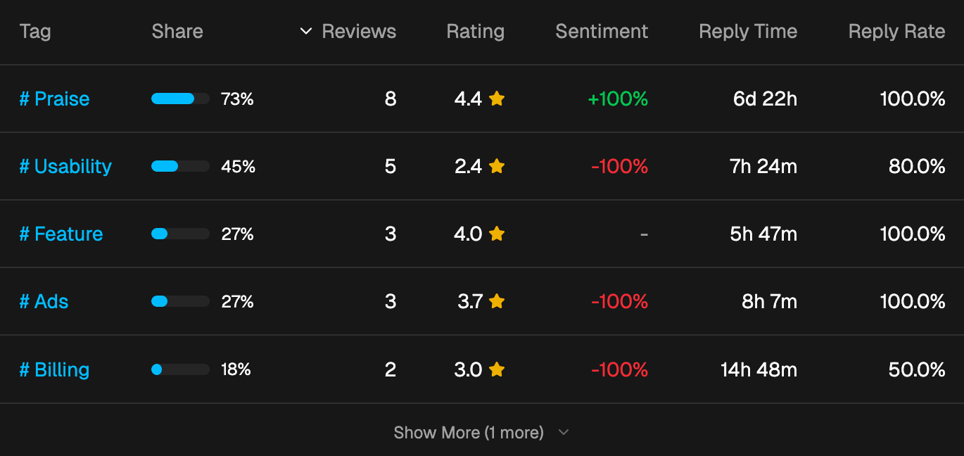
Task: Click the +100% sentiment value for Praise
Action: [618, 99]
